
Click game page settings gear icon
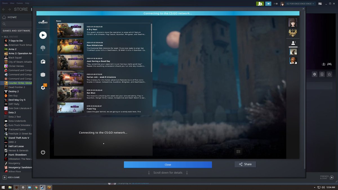[x=315, y=74]
